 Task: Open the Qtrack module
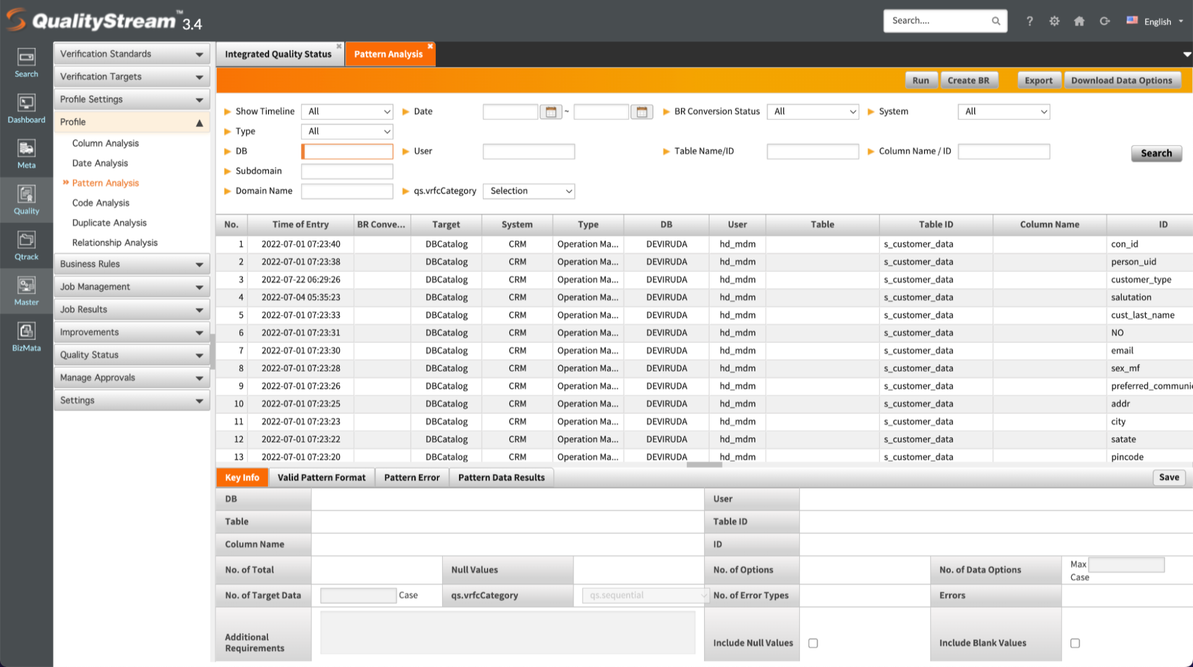click(26, 245)
